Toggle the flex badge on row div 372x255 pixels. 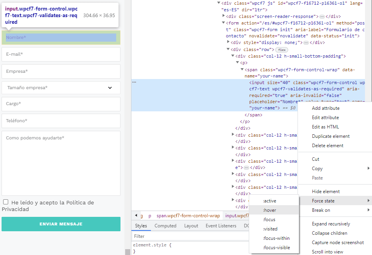[282, 50]
